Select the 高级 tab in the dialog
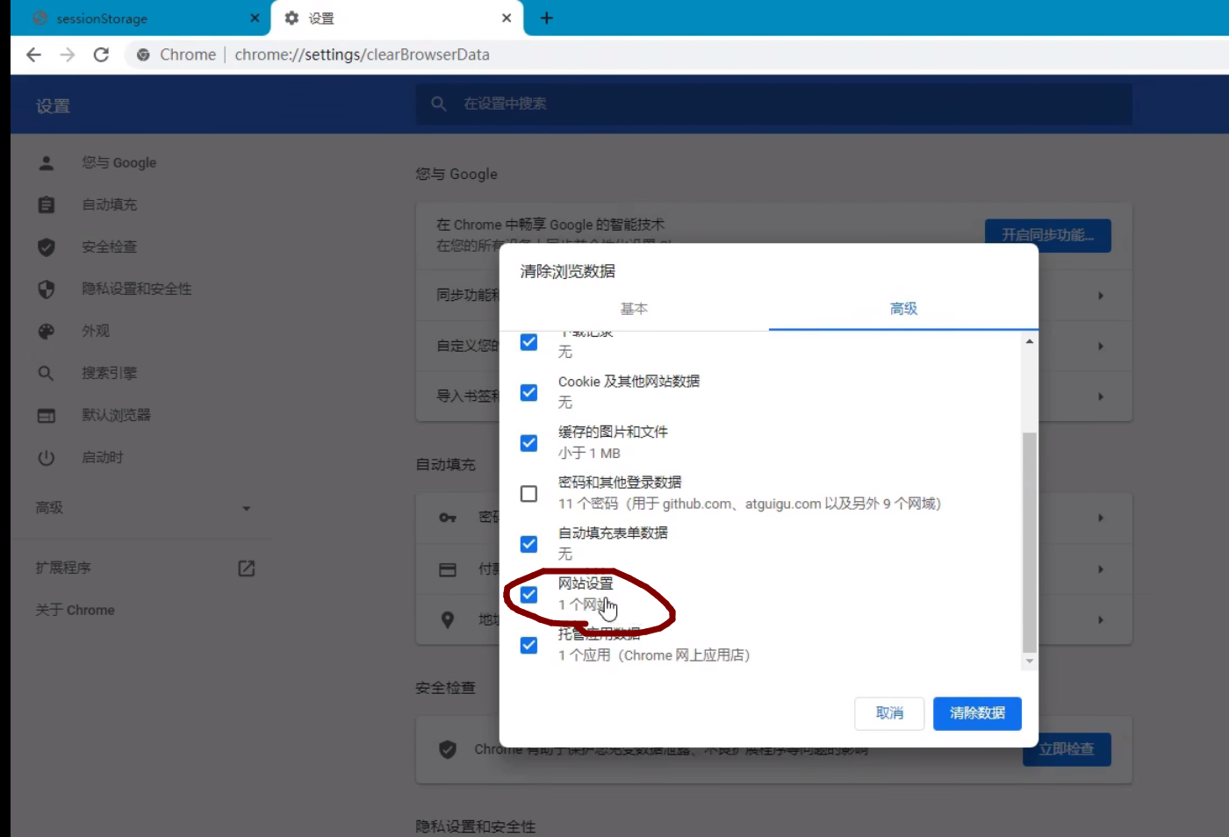Image resolution: width=1229 pixels, height=837 pixels. 903,309
